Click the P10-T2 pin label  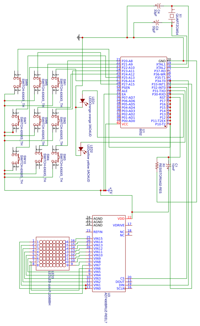coord(160,124)
